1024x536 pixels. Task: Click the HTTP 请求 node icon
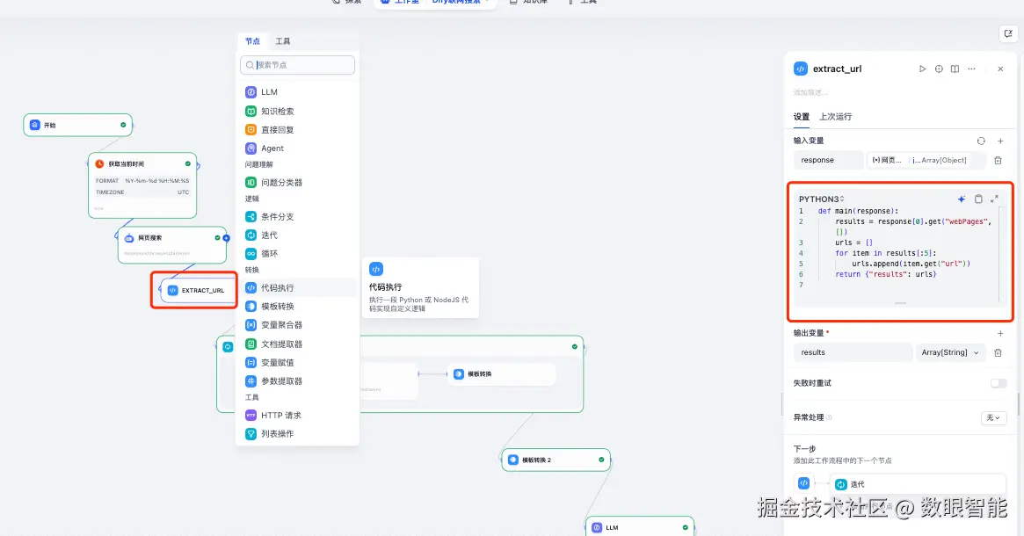click(251, 416)
